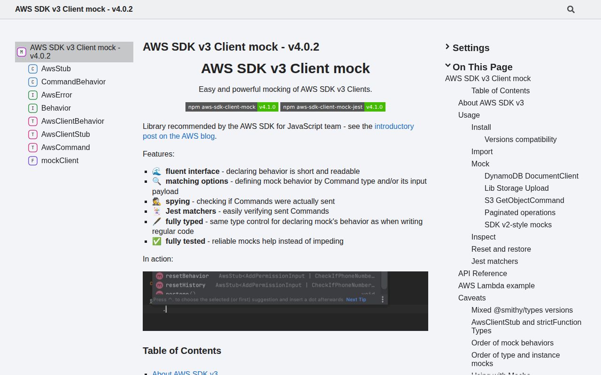The image size is (601, 375).
Task: Click the header title AWS SDK v3 Client mock - v4.0.2
Action: click(x=74, y=9)
